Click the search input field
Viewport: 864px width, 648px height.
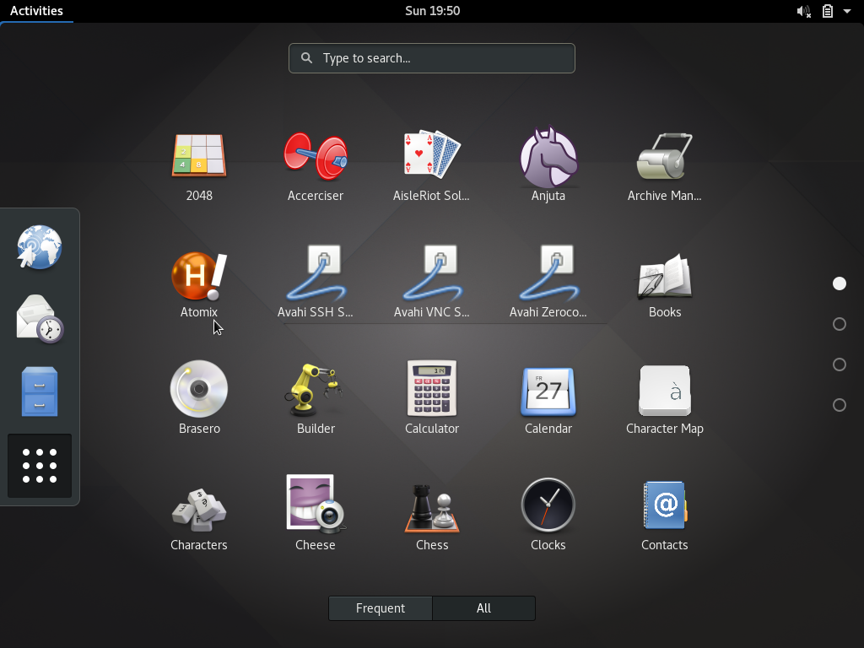click(431, 58)
